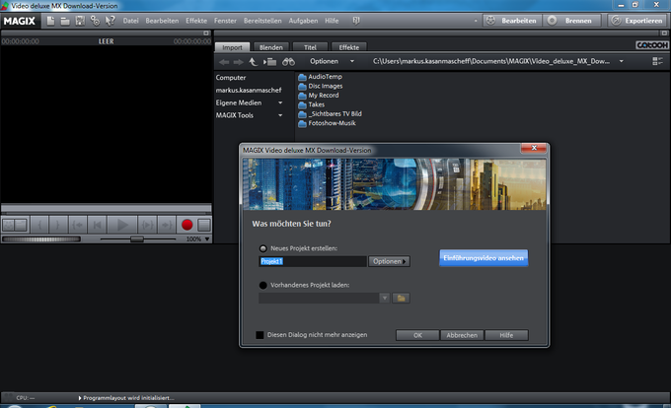
Task: Click the Exportieren button
Action: [636, 21]
